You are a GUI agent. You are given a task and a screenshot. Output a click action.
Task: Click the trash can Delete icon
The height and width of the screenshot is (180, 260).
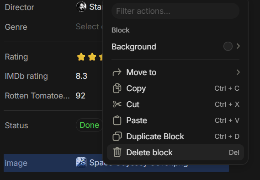point(117,152)
